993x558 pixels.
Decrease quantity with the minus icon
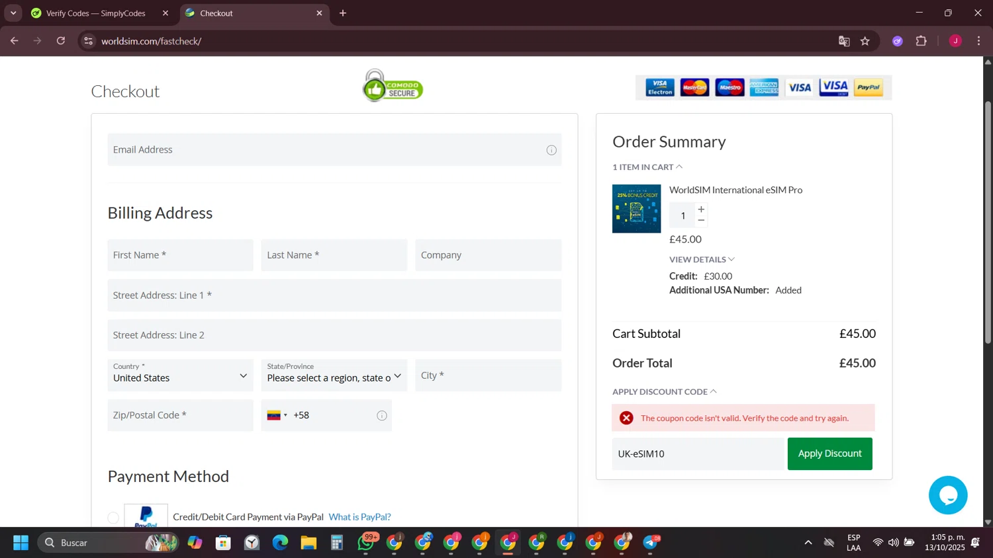701,220
